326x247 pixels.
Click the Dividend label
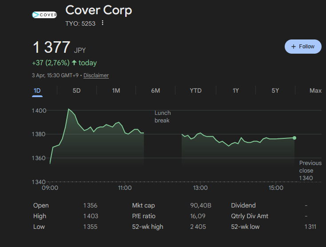243,205
